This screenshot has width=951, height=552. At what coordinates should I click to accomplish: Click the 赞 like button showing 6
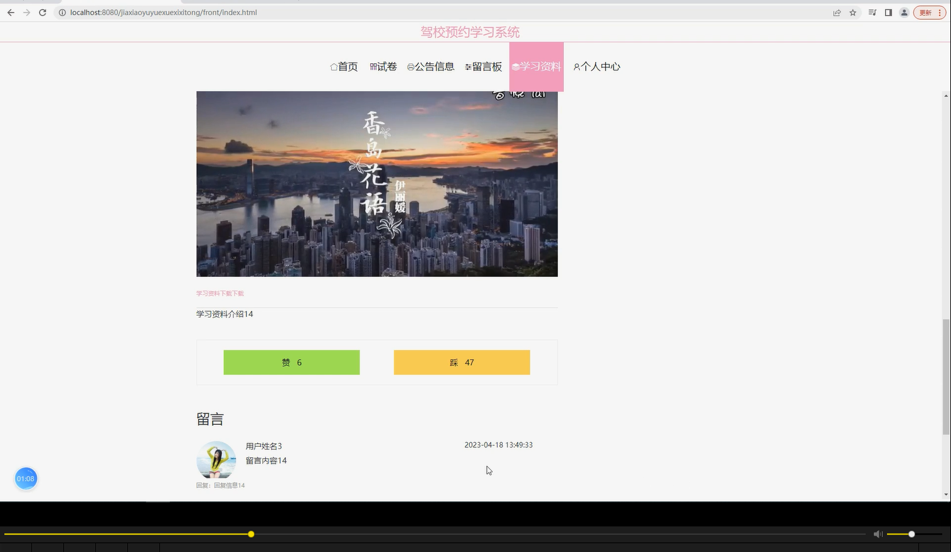pyautogui.click(x=291, y=362)
